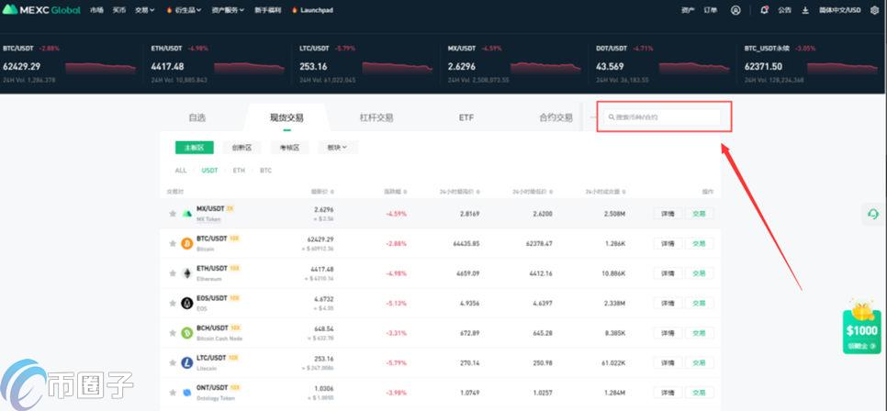Viewport: 887px width, 411px height.
Task: Click the Ontology ONT coin icon
Action: pyautogui.click(x=186, y=393)
